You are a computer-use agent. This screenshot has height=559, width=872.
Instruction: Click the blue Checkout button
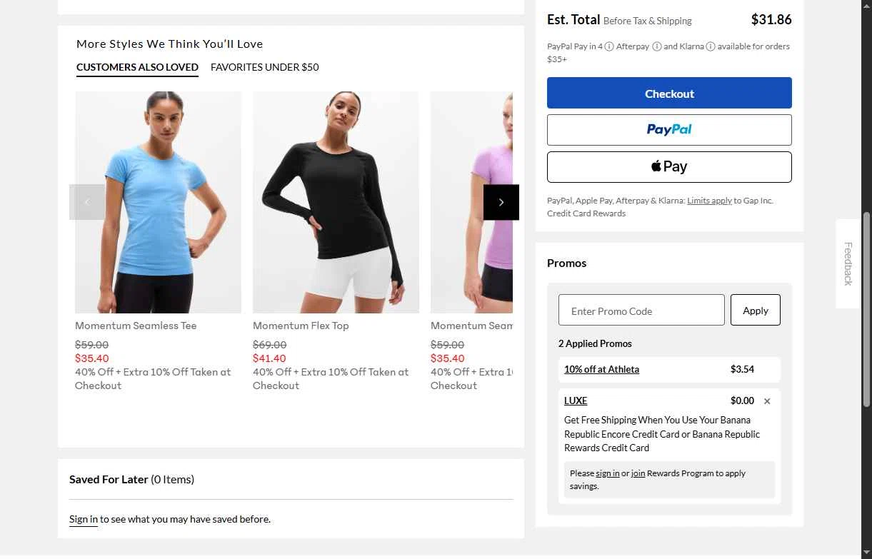[669, 93]
